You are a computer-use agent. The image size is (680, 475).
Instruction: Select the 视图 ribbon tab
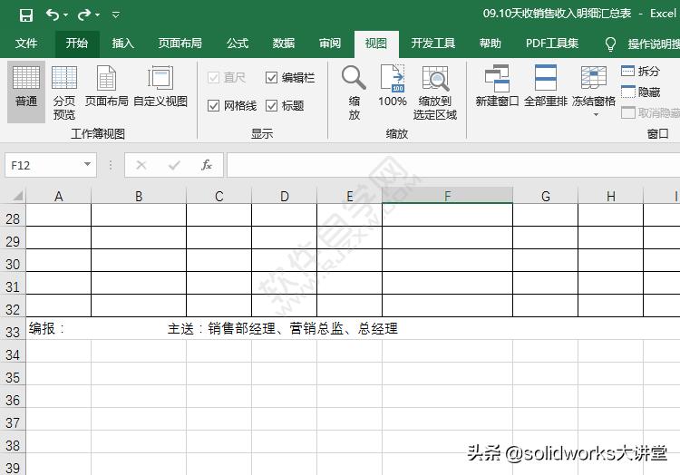(376, 44)
